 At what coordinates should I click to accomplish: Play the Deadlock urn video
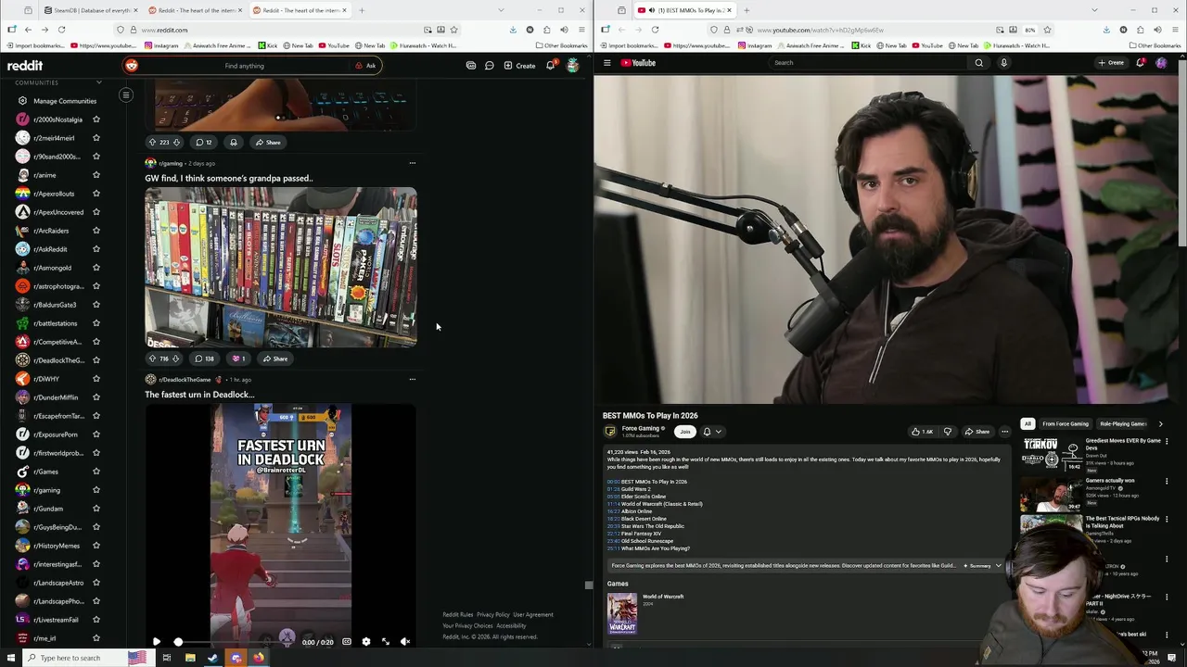point(156,642)
